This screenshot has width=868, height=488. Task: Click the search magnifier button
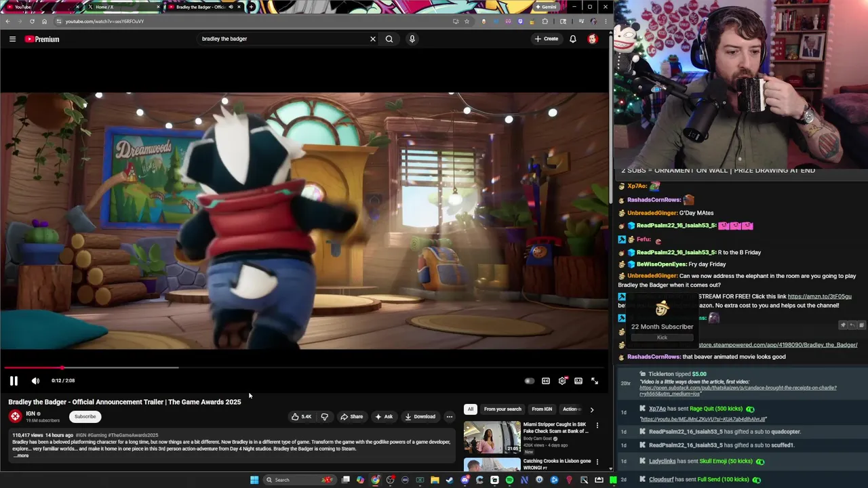pos(389,39)
